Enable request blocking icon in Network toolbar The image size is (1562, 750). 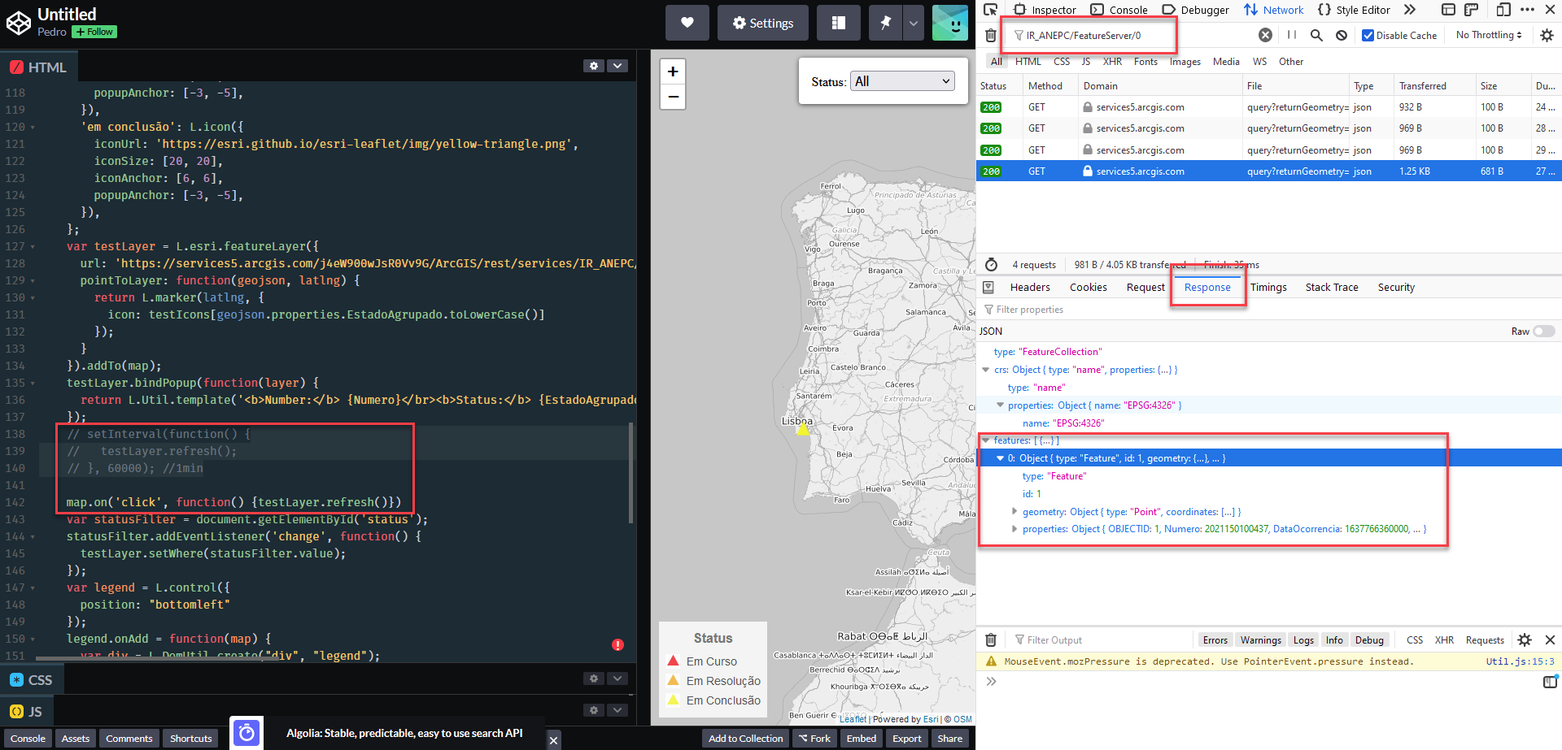click(x=1342, y=35)
